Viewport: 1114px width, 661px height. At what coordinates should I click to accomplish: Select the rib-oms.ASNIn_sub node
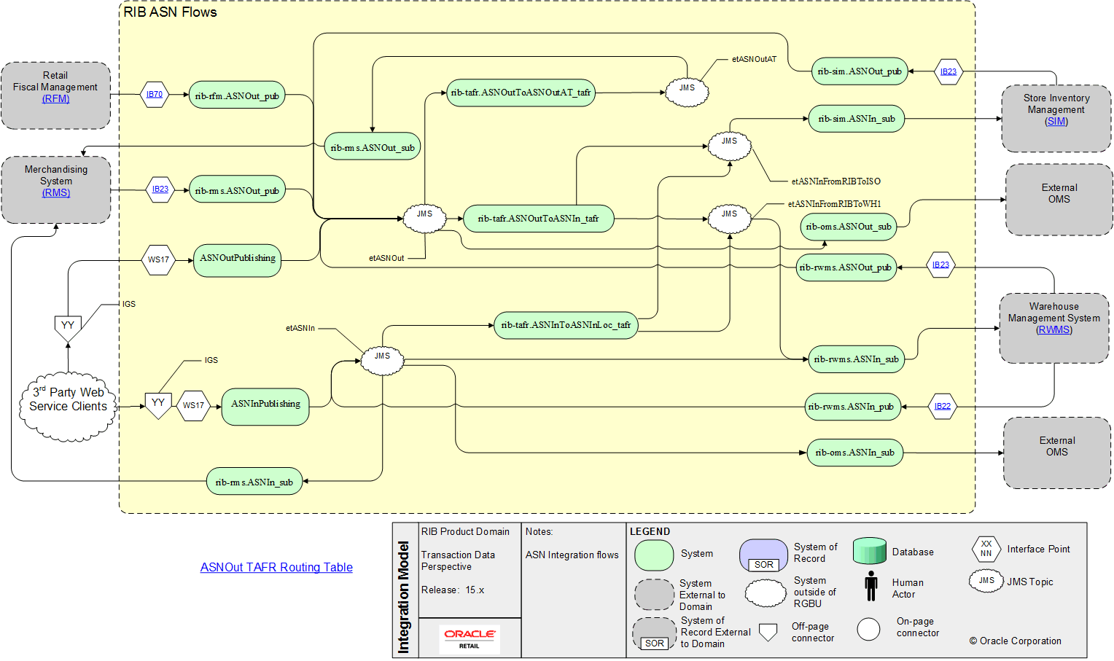(x=855, y=453)
